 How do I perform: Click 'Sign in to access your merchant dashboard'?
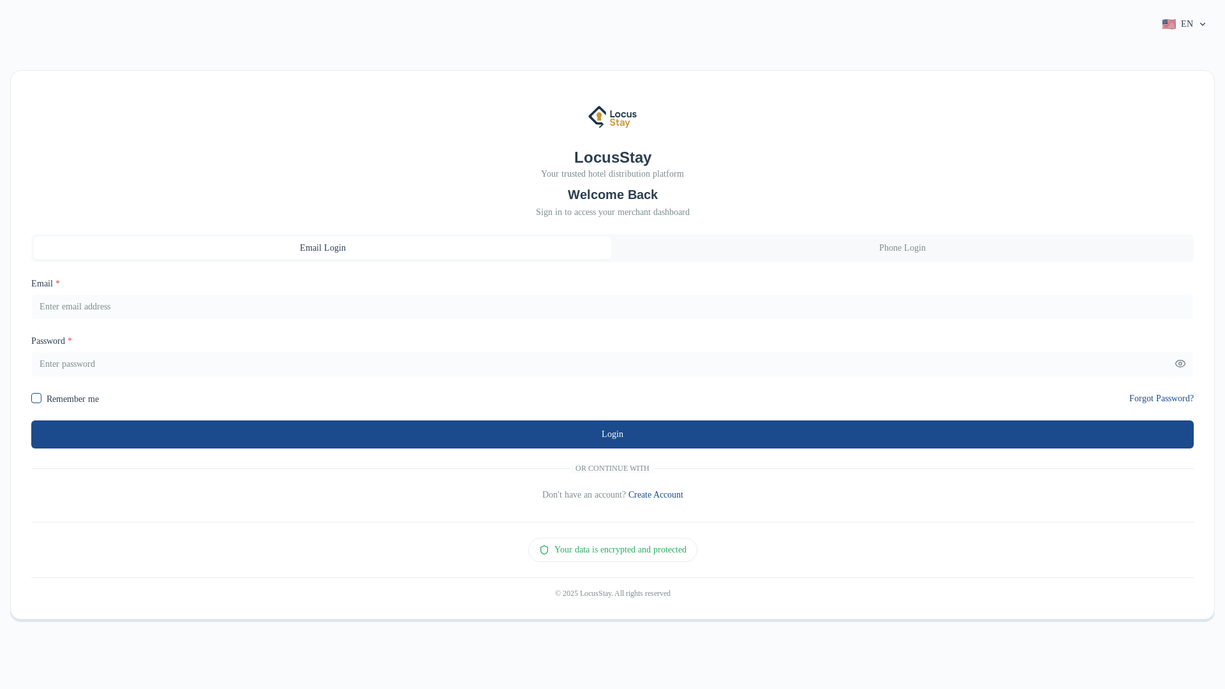(612, 212)
